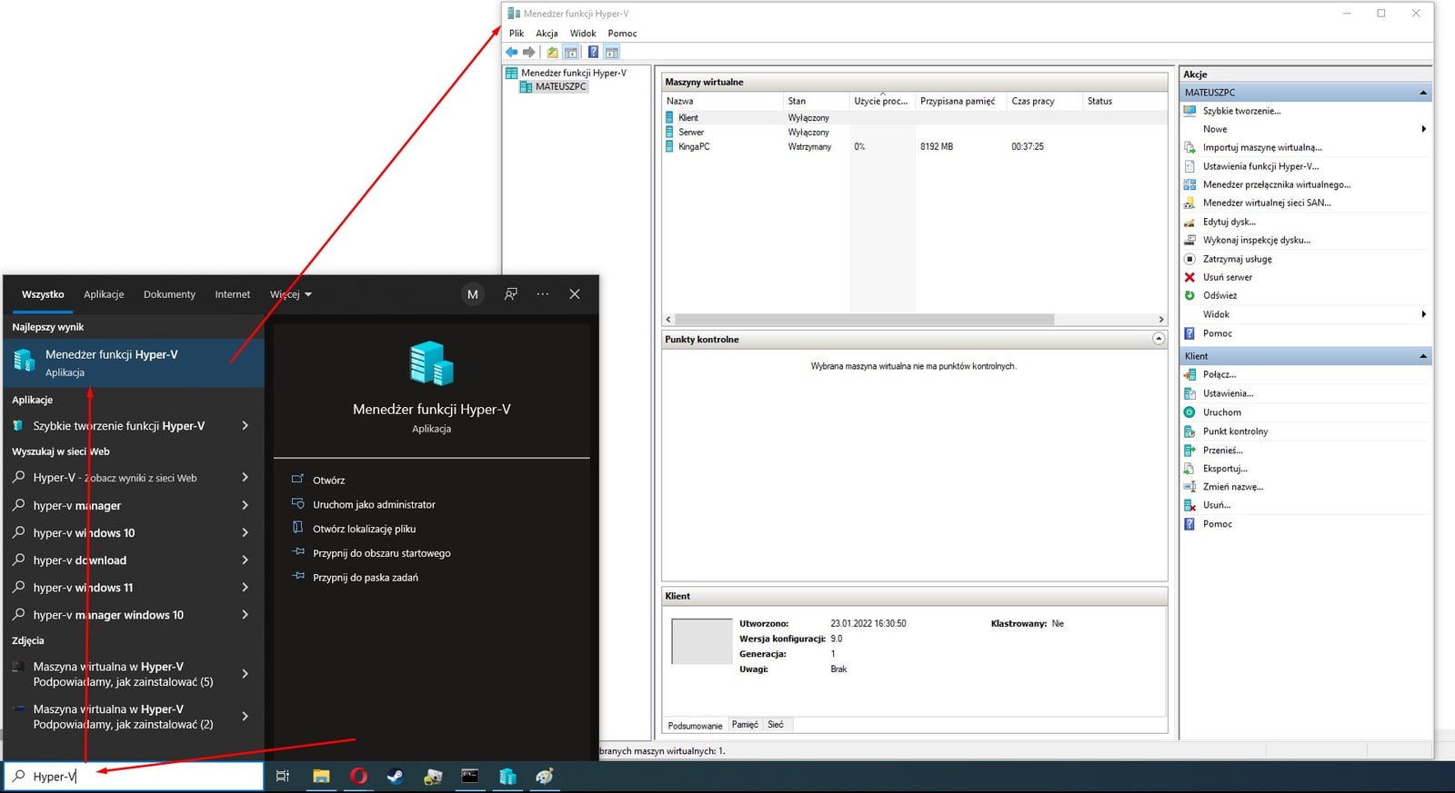Expand Szybkie tworzenie funkcji Hyper-V result arrow
Screen dimensions: 1455x793
pyautogui.click(x=245, y=425)
